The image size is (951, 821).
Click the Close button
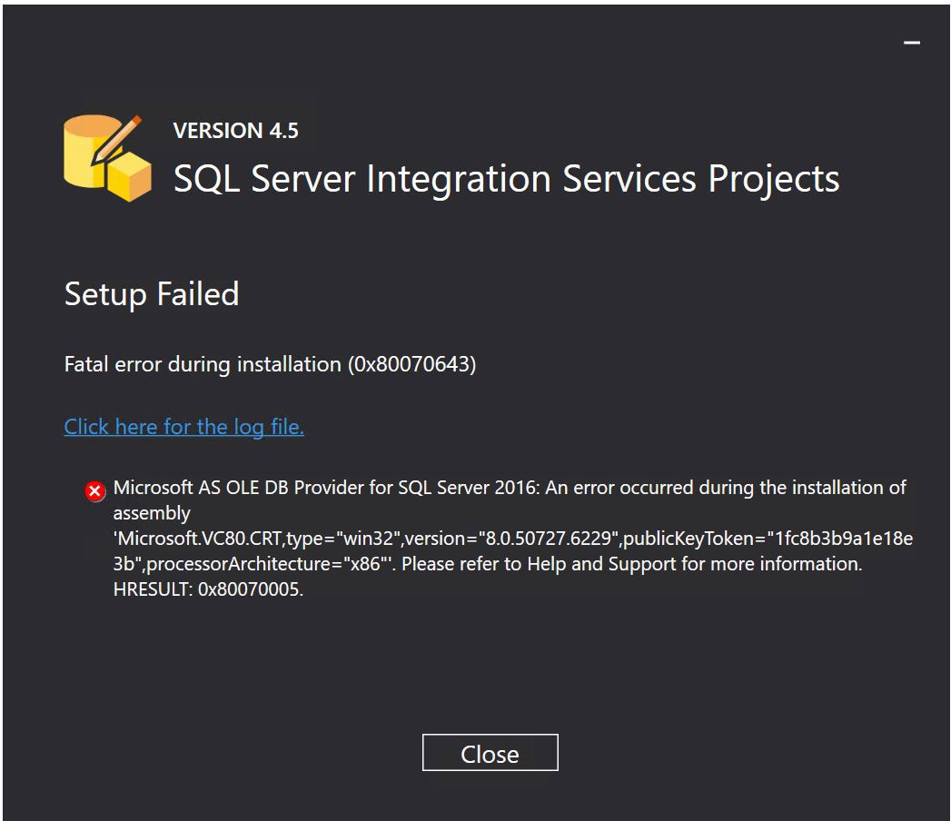pos(490,753)
